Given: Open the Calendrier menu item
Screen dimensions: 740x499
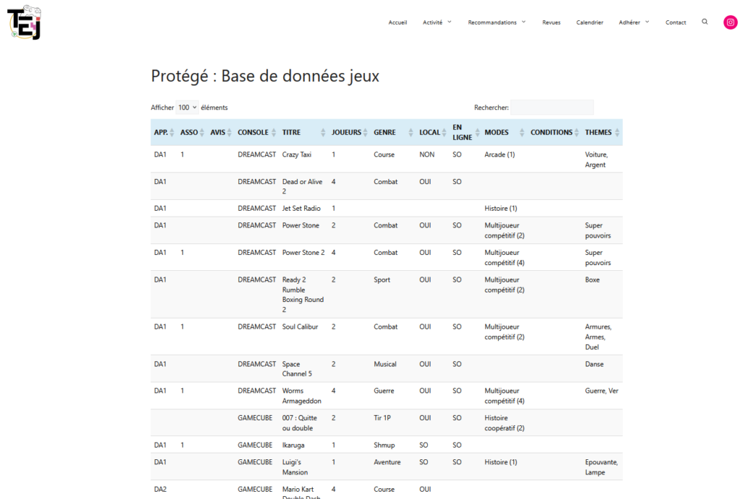Looking at the screenshot, I should (590, 22).
